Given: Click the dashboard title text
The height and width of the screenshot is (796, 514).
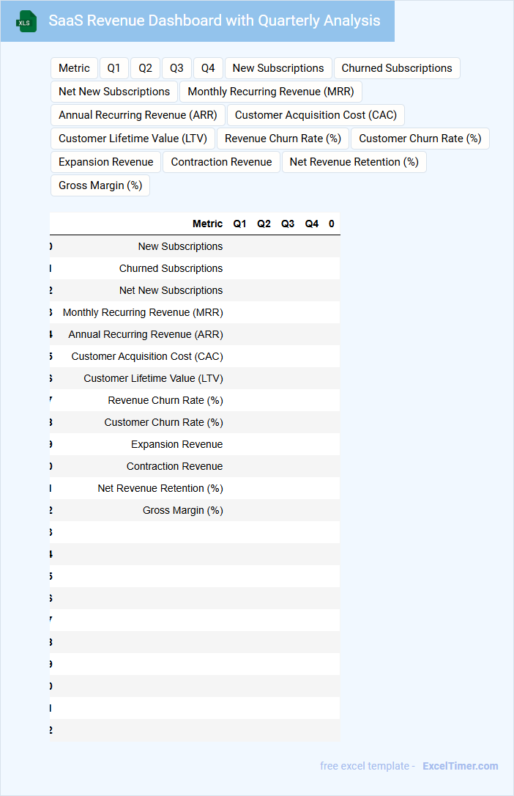Looking at the screenshot, I should pos(215,21).
